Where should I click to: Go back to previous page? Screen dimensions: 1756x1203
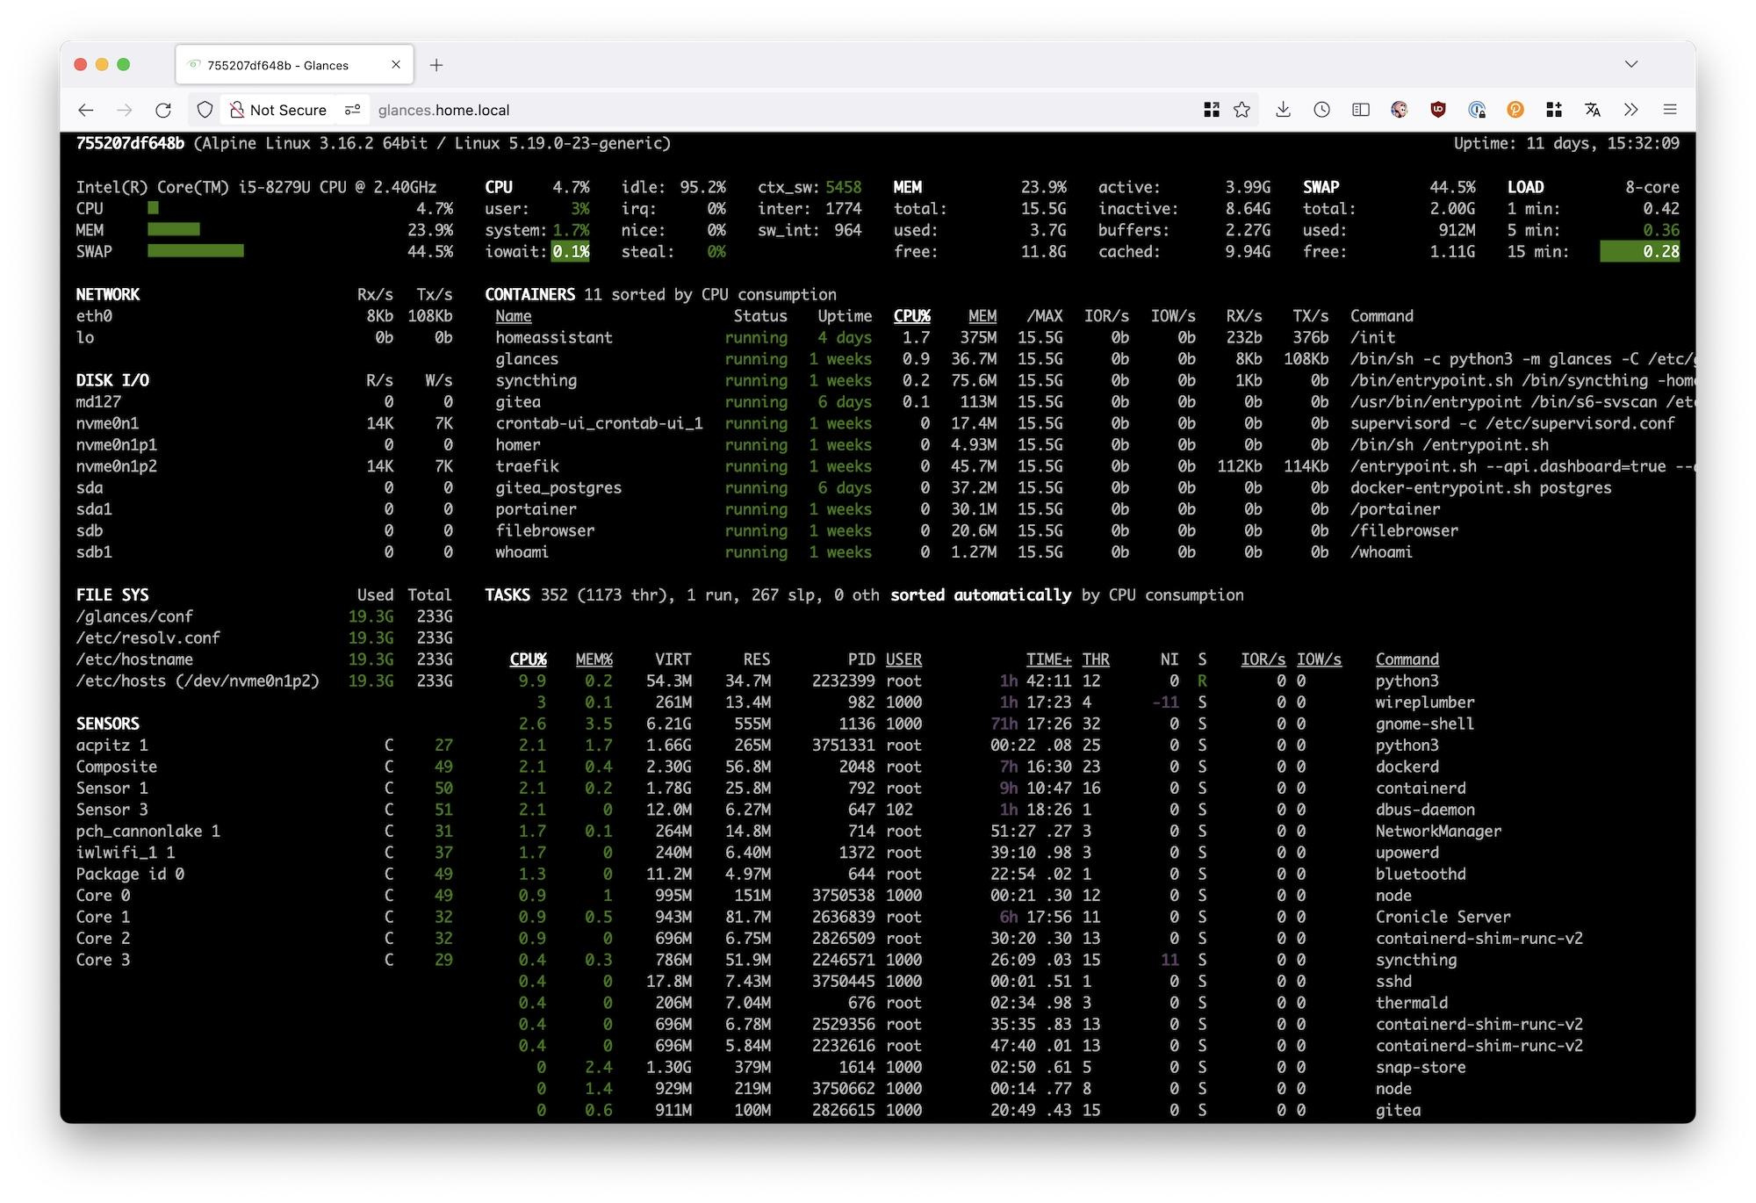click(86, 110)
